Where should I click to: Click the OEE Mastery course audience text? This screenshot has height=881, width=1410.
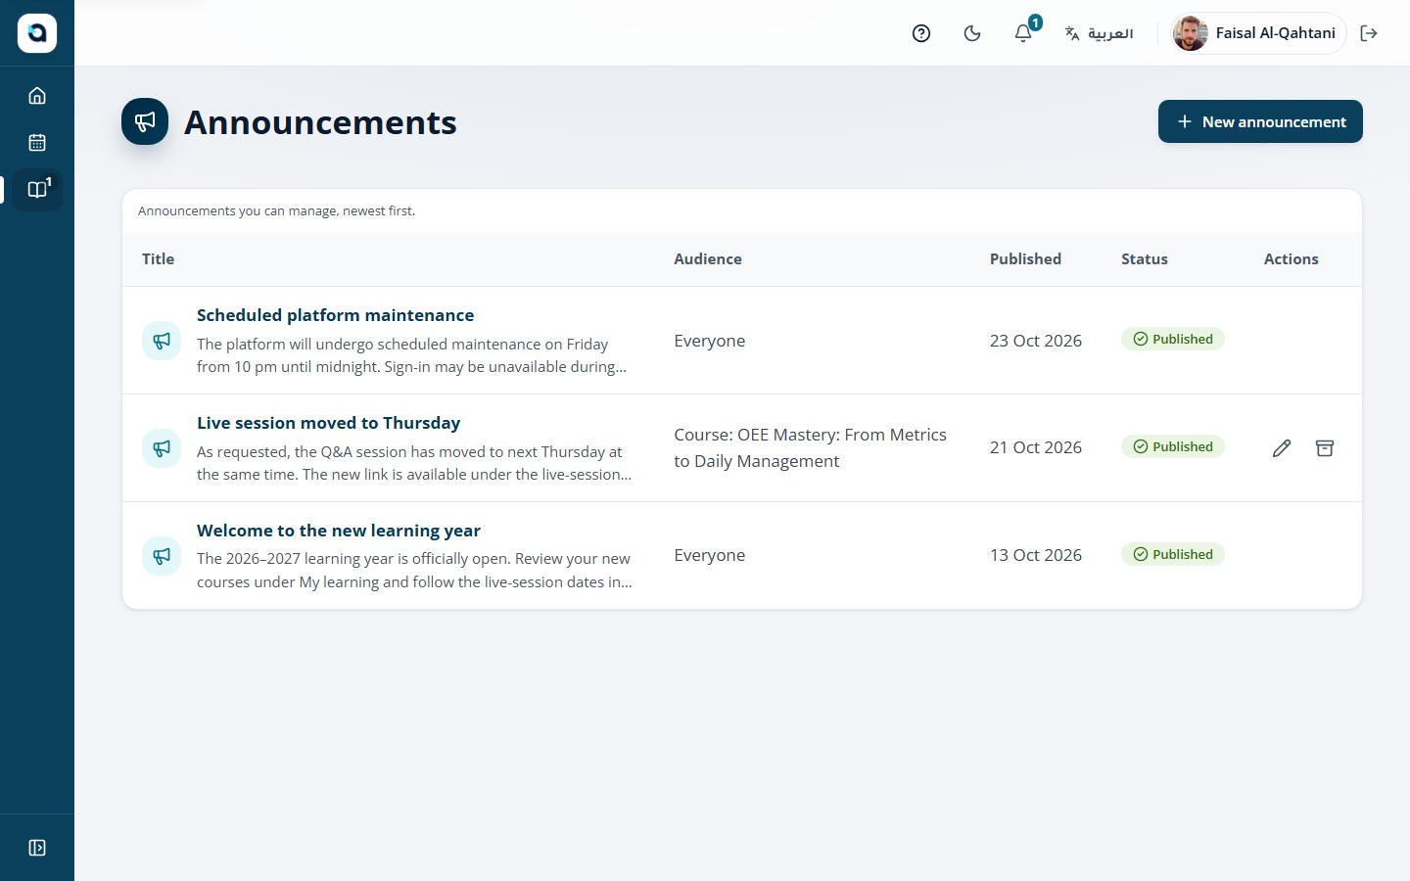click(811, 448)
